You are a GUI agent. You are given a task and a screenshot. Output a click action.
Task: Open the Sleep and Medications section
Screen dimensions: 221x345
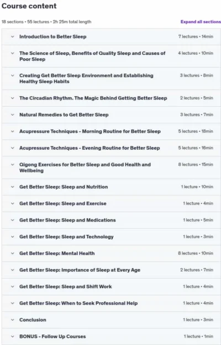111,220
